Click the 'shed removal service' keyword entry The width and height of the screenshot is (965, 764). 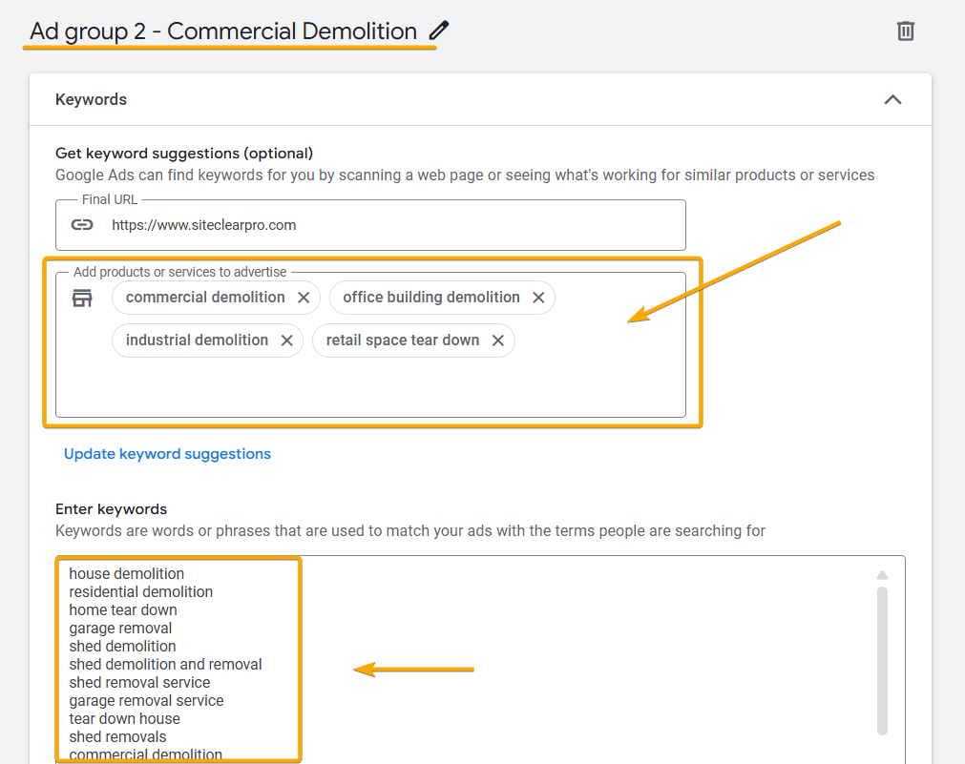click(139, 682)
